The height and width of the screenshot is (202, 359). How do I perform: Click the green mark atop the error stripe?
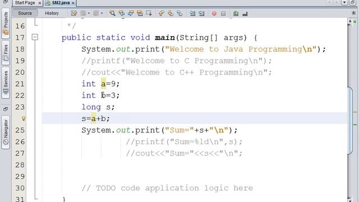coord(355,22)
